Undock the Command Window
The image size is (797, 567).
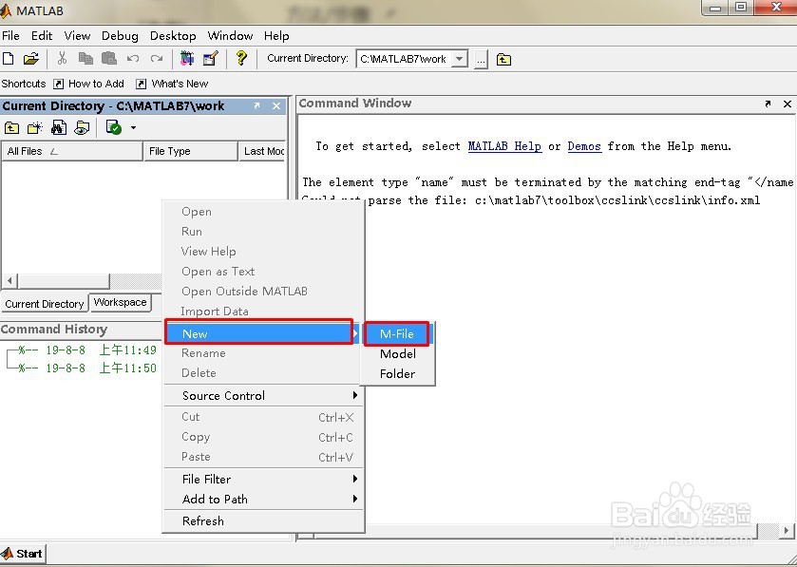coord(768,104)
